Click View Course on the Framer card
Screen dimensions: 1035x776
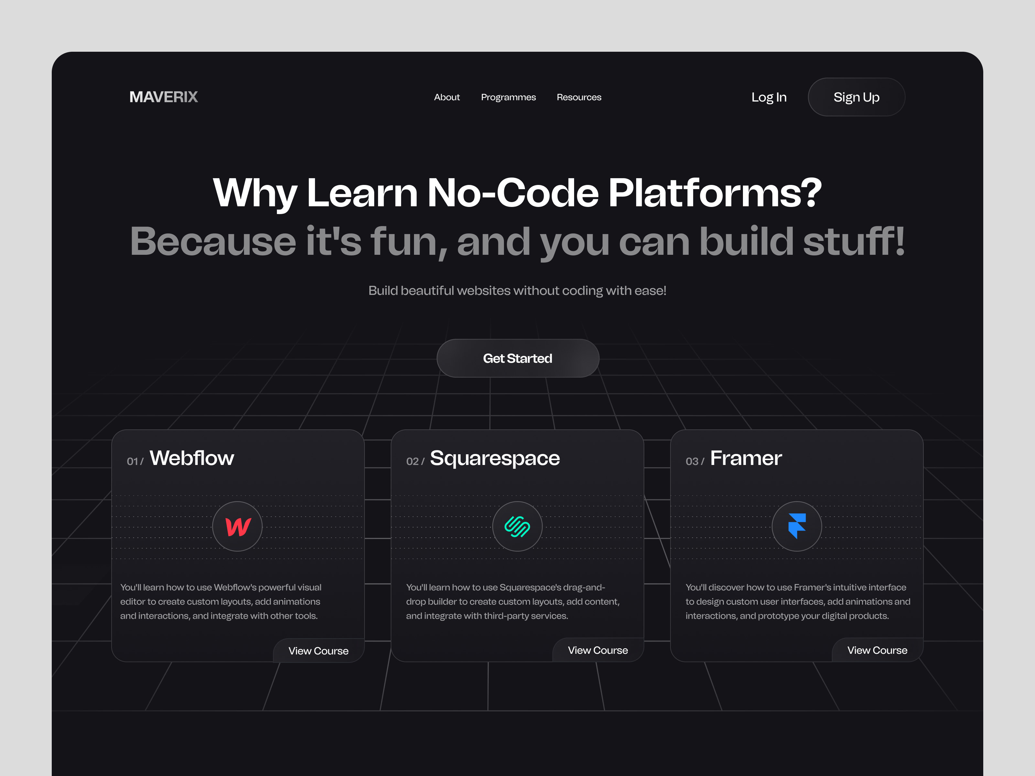point(877,650)
